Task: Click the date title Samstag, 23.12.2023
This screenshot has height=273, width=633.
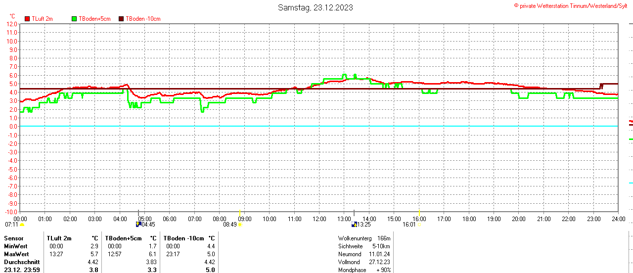Action: (x=316, y=7)
